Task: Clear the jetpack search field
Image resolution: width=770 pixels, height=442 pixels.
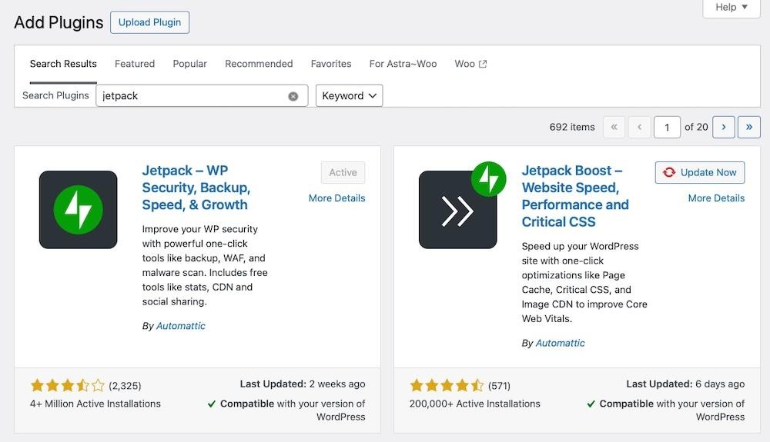Action: [293, 96]
